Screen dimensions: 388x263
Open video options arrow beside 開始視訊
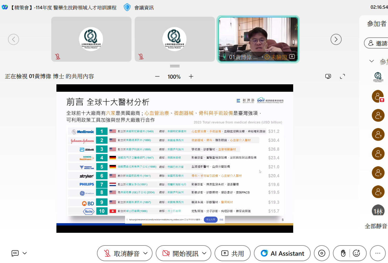[204, 253]
